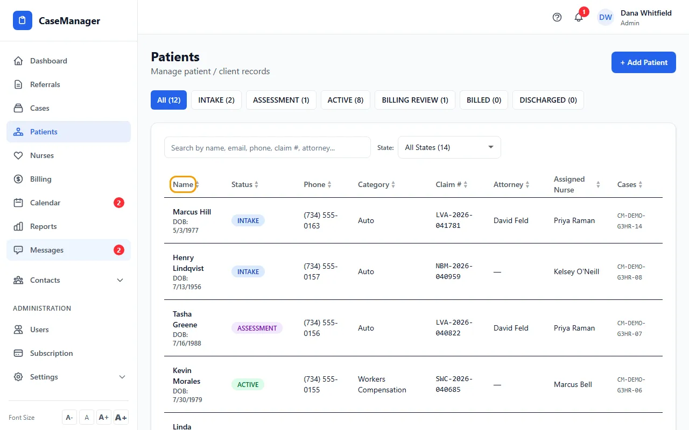This screenshot has height=430, width=689.
Task: Select the BILLING REVIEW (1) filter tab
Action: tap(415, 100)
